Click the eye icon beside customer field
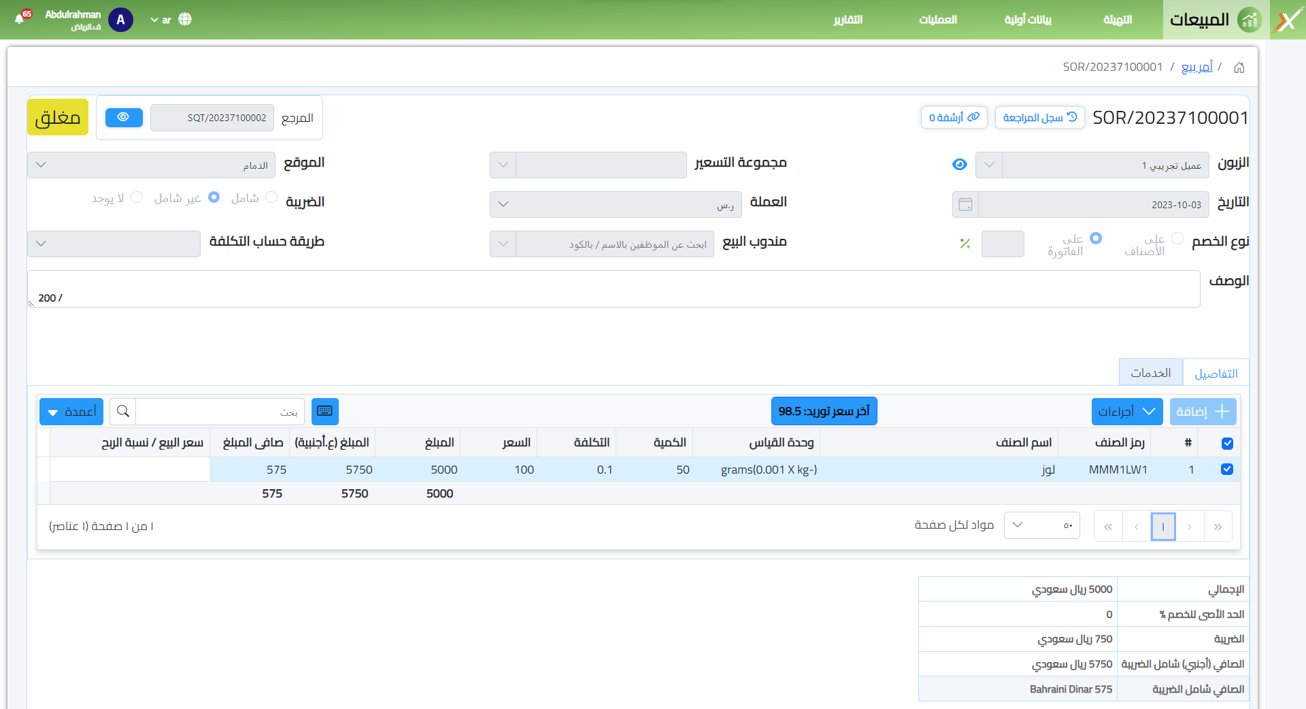 coord(959,165)
